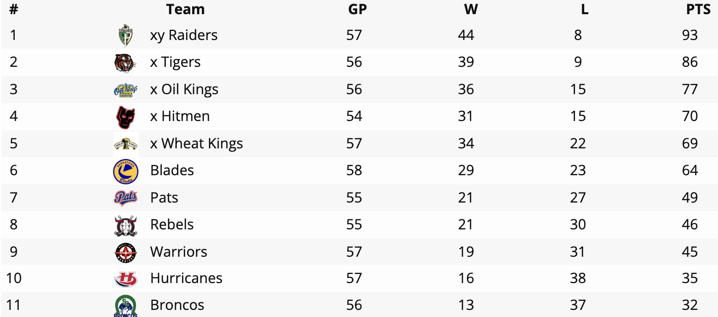
Task: Click the Broncos team logo
Action: coord(125,306)
